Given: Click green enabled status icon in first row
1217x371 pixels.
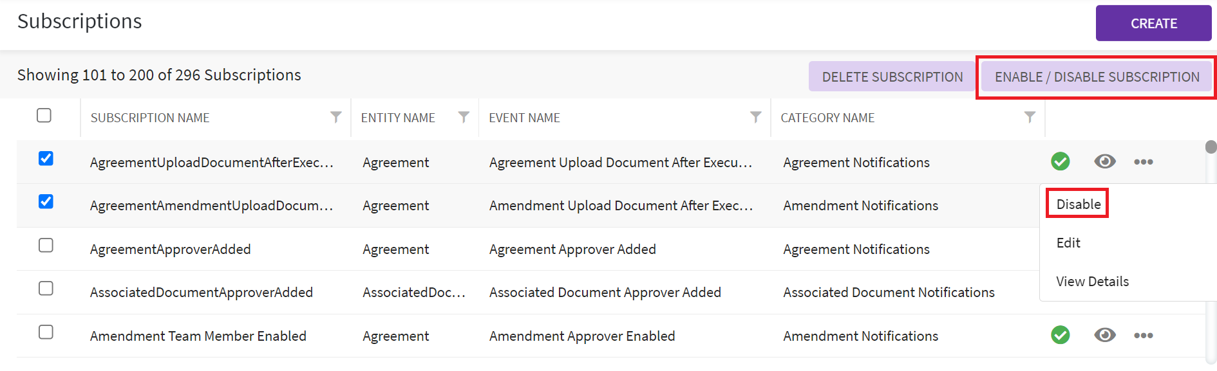Looking at the screenshot, I should pos(1060,161).
